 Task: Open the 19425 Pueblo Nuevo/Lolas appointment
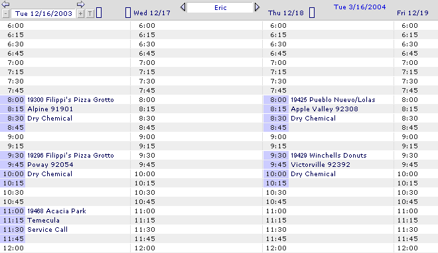tap(333, 100)
